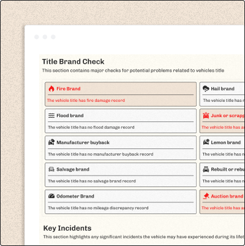Click the Flood brand waves icon
The image size is (245, 246).
coord(51,115)
